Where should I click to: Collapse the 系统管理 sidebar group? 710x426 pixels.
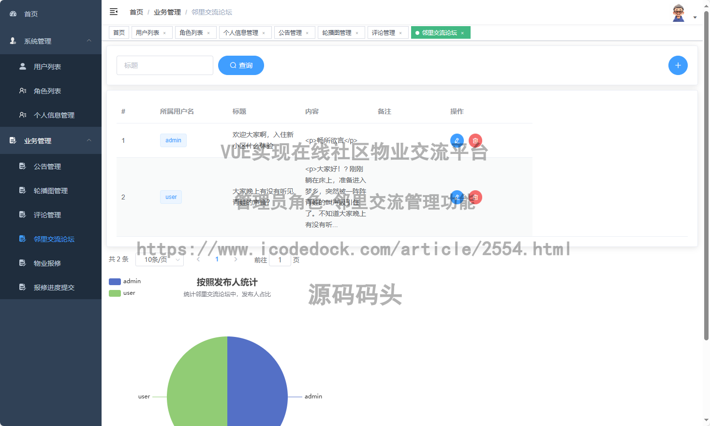coord(51,41)
